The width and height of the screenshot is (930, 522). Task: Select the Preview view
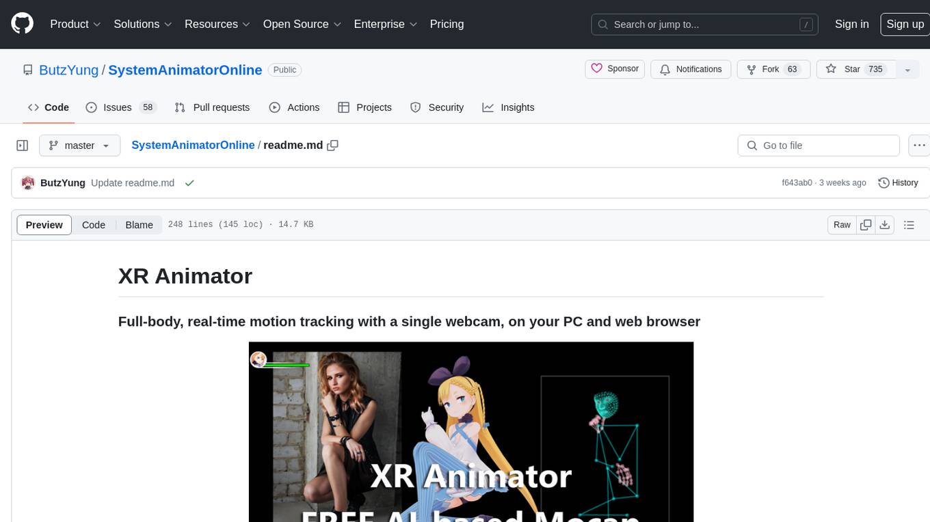coord(44,225)
